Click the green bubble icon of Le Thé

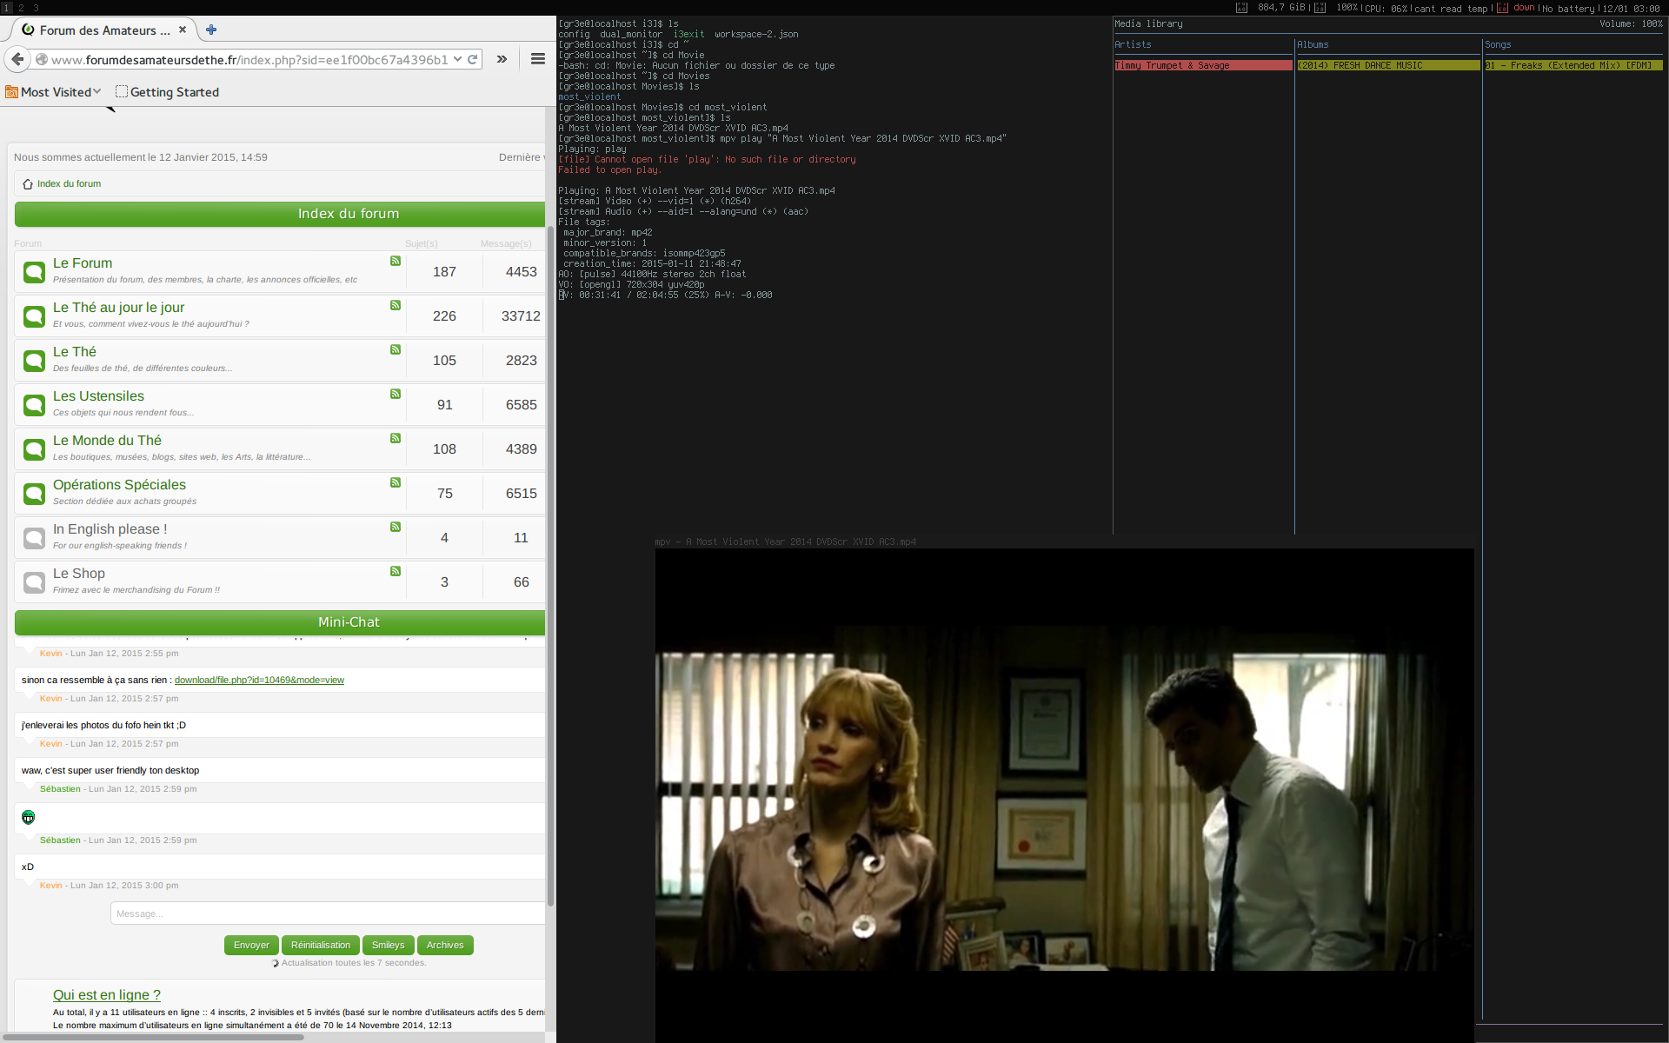34,361
